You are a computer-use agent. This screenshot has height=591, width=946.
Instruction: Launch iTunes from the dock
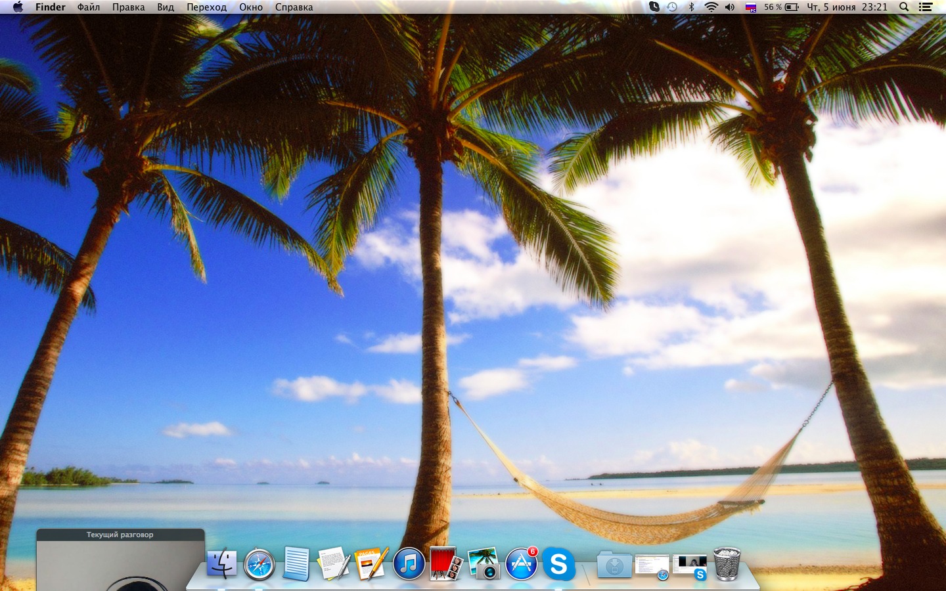tap(409, 564)
